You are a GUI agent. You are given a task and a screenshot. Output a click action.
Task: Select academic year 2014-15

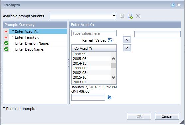click(x=91, y=63)
